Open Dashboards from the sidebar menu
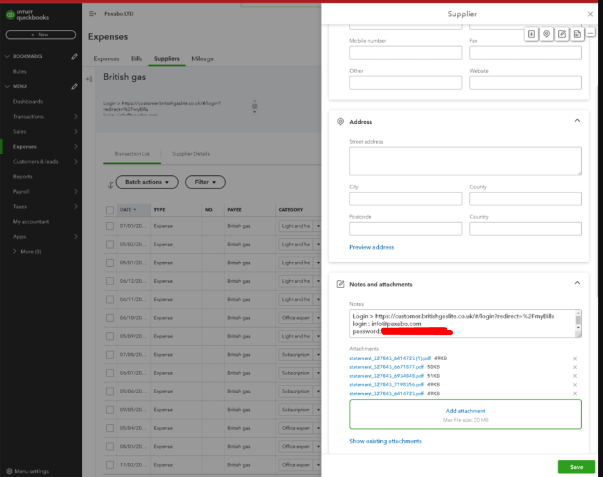The height and width of the screenshot is (477, 603). coord(28,102)
